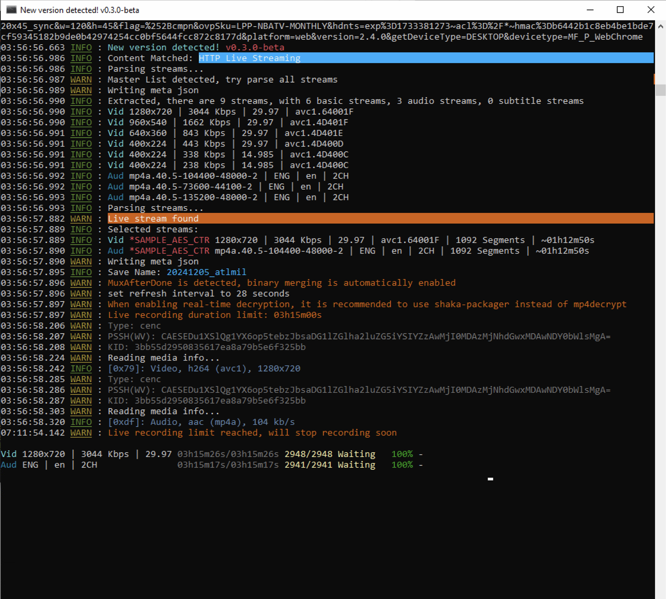Image resolution: width=666 pixels, height=599 pixels.
Task: Close the terminal window
Action: (x=651, y=10)
